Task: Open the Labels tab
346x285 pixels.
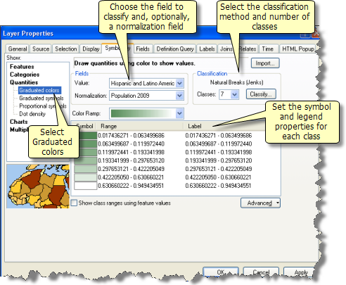Action: pyautogui.click(x=207, y=49)
